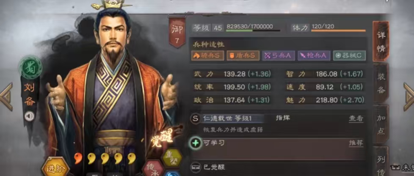Tap the 弓兵A troop aptitude badge
414x176 pixels.
click(279, 56)
